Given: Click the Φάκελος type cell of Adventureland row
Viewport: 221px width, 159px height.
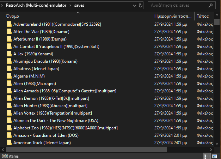Looking at the screenshot, I should (x=205, y=24).
